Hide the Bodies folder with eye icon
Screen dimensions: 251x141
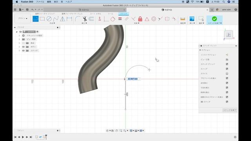(24, 47)
